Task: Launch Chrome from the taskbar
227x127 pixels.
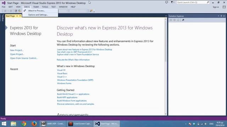Action: pos(24,124)
